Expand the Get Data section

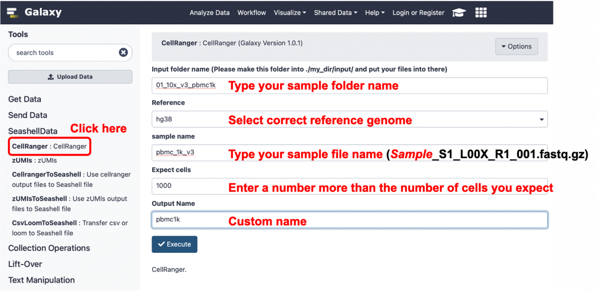(25, 99)
